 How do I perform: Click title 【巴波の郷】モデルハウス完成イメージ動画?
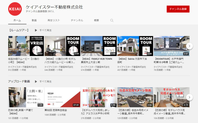click(x=170, y=112)
